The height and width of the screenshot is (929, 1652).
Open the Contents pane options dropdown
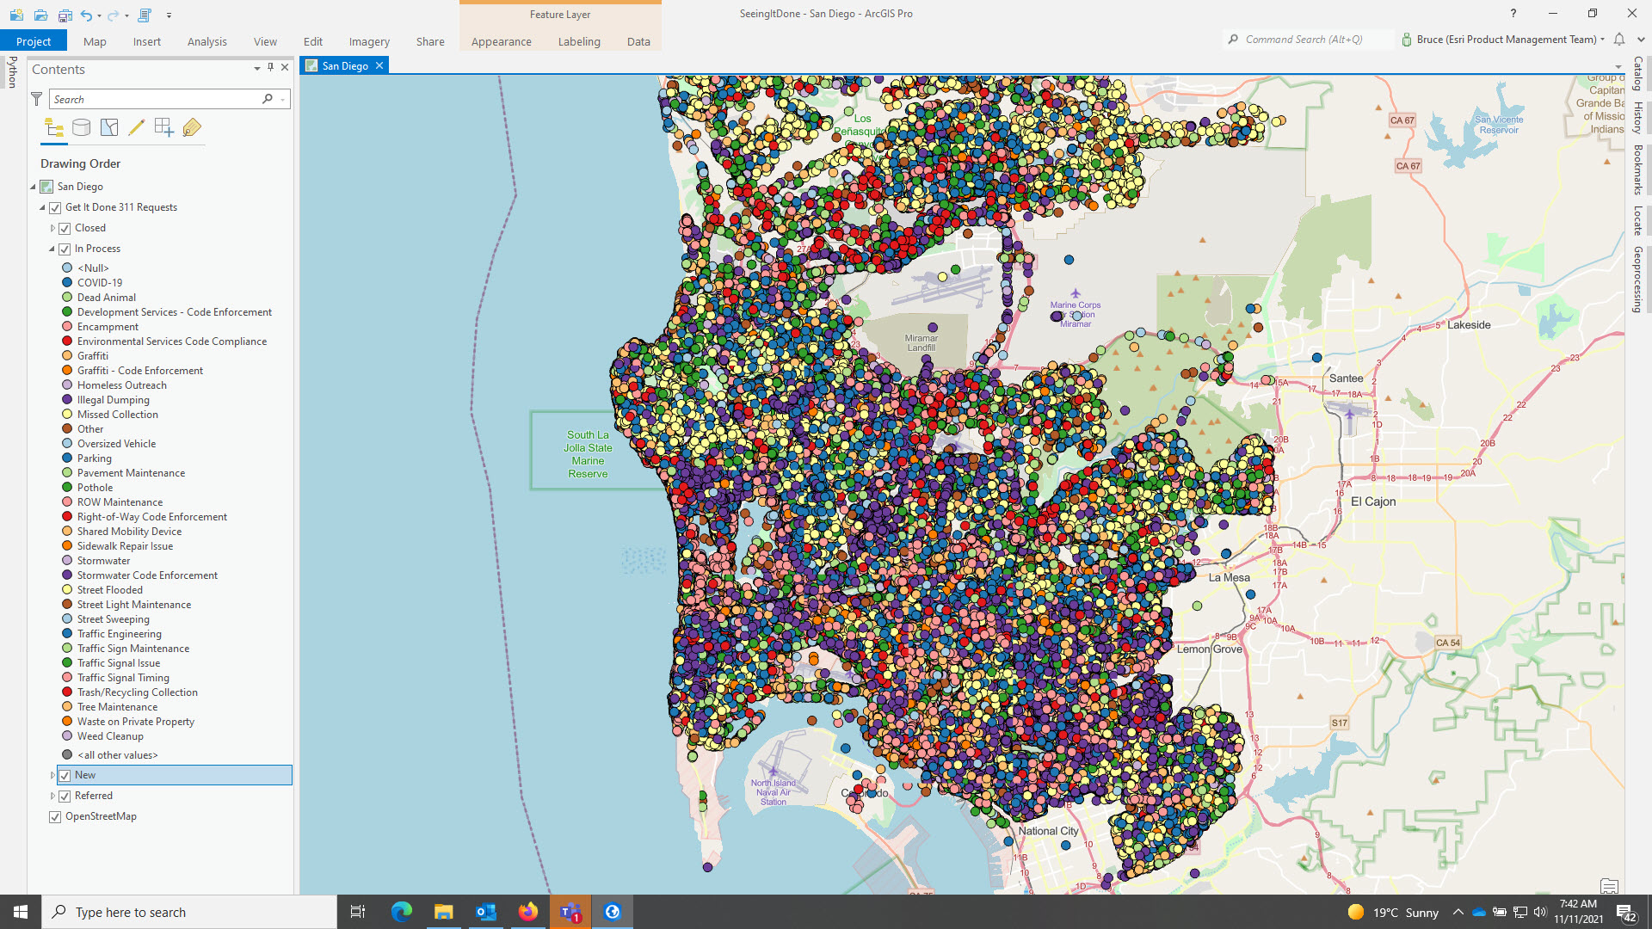tap(256, 68)
